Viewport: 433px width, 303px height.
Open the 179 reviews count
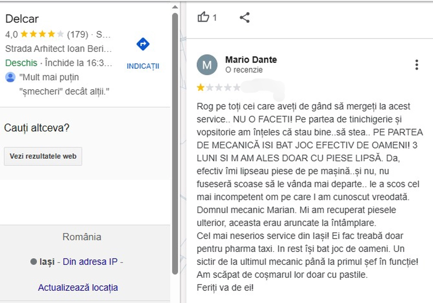pyautogui.click(x=77, y=34)
